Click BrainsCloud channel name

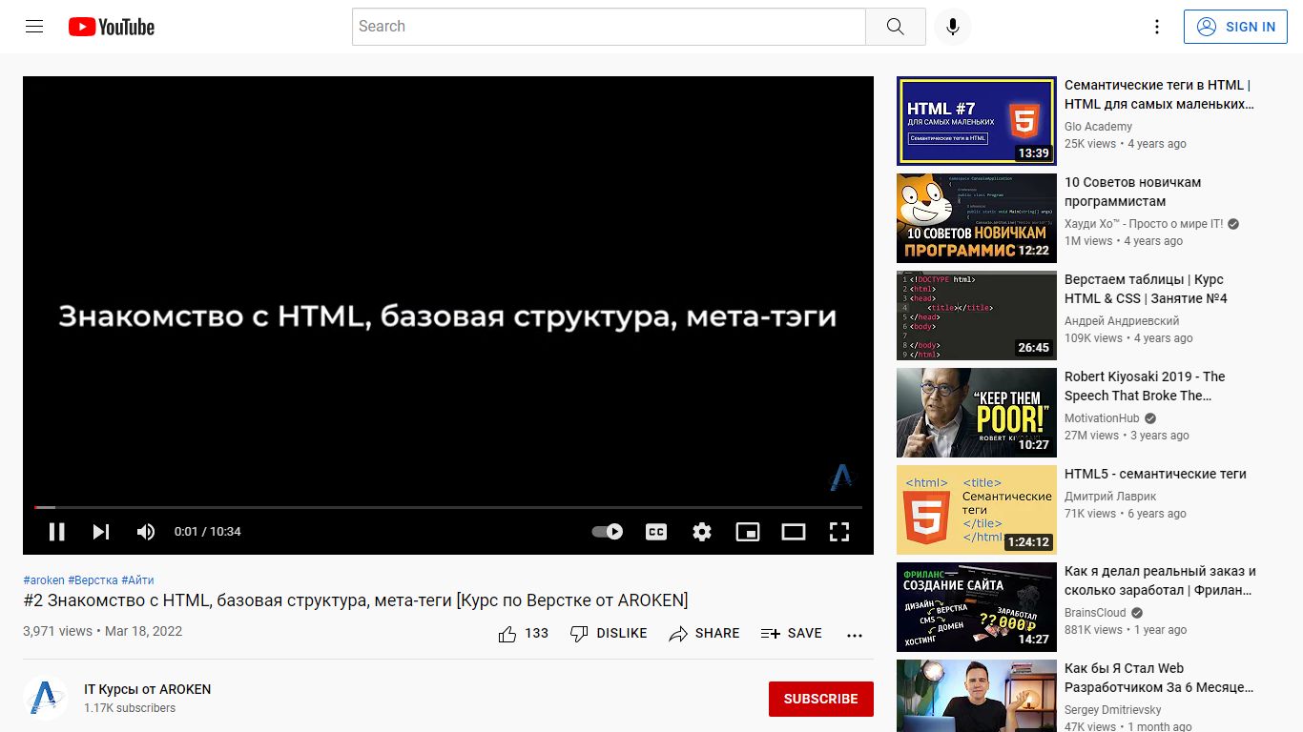pyautogui.click(x=1095, y=613)
